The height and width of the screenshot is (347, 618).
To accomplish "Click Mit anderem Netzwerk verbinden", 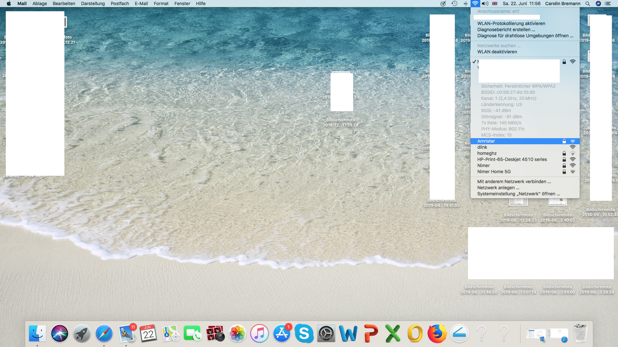I will click(x=514, y=182).
